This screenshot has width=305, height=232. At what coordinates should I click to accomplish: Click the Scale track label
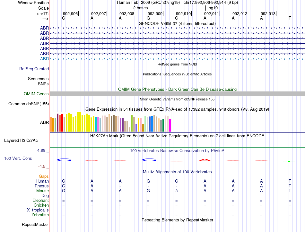coord(43,8)
